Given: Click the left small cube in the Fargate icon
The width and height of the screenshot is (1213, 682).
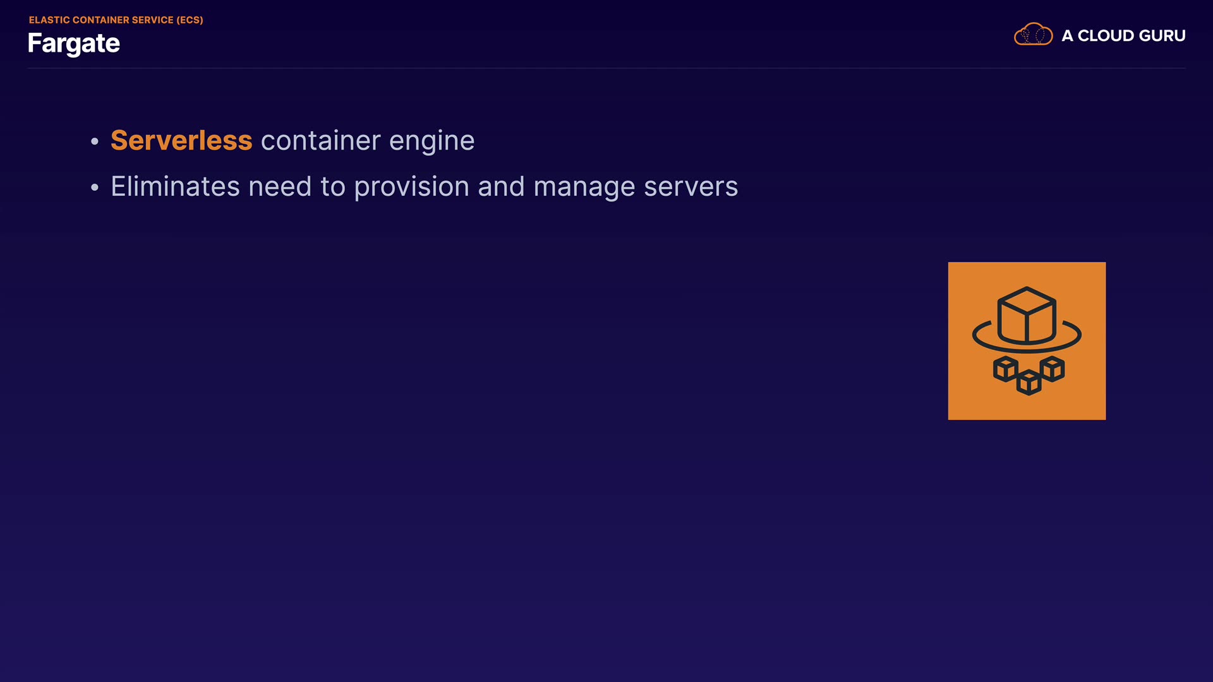Looking at the screenshot, I should [x=1005, y=369].
